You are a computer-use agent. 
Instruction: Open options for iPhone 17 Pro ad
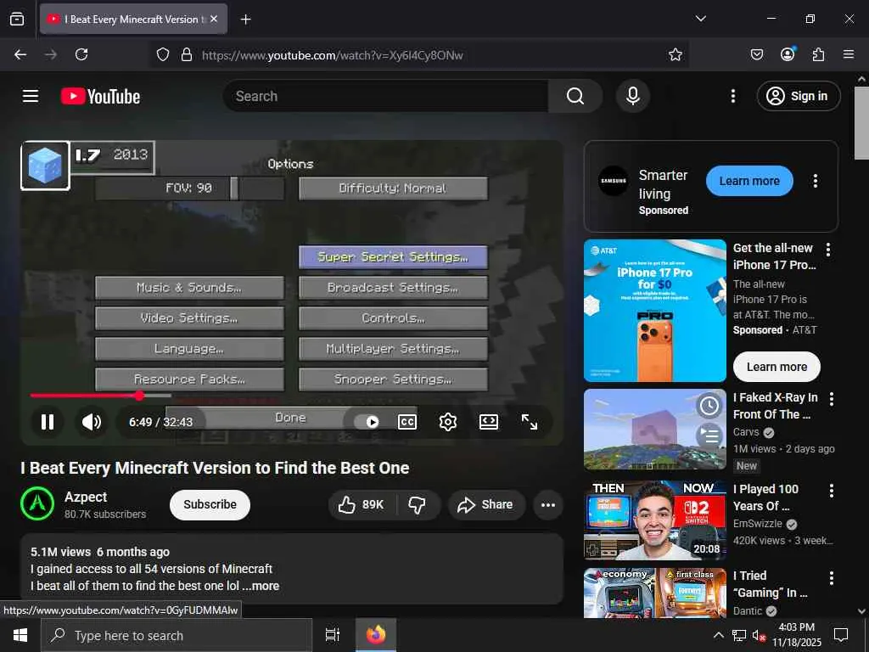(828, 250)
